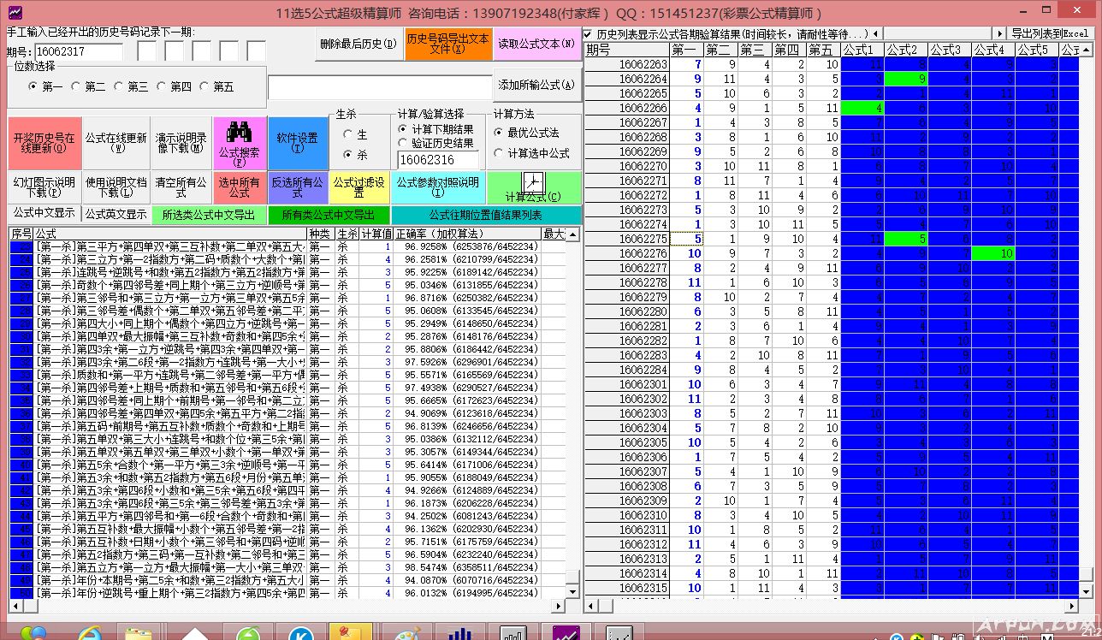Viewport: 1102px width, 640px height.
Task: Click green cell in row 16062276
Action: [993, 253]
